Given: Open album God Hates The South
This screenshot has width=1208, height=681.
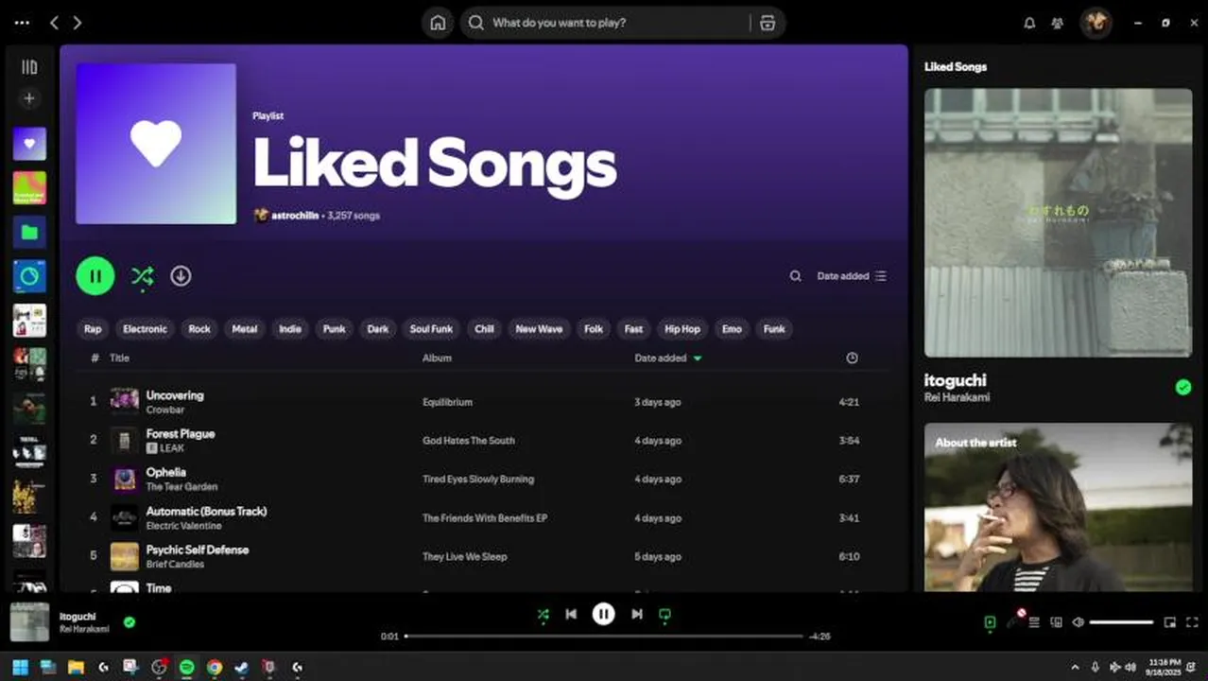Looking at the screenshot, I should point(469,441).
